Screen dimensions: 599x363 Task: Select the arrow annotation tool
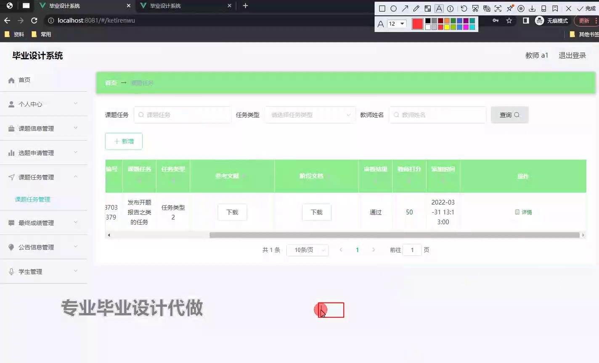405,8
